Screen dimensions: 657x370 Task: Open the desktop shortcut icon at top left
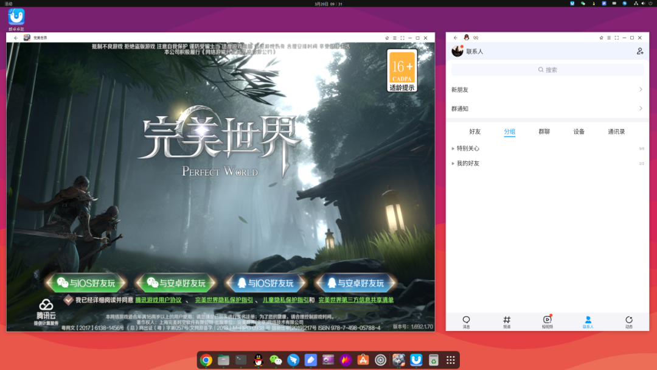tap(16, 19)
